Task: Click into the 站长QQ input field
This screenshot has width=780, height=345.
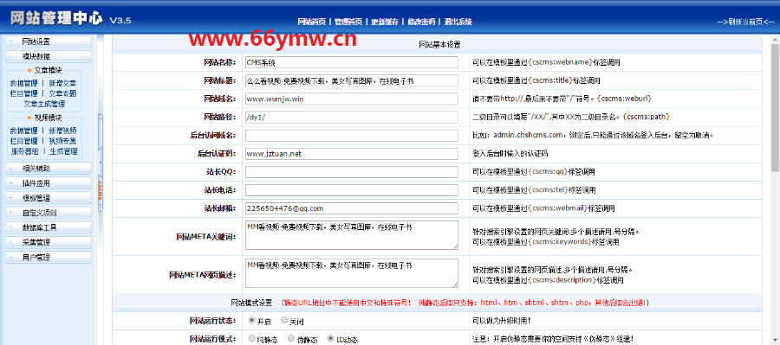Action: coord(352,172)
